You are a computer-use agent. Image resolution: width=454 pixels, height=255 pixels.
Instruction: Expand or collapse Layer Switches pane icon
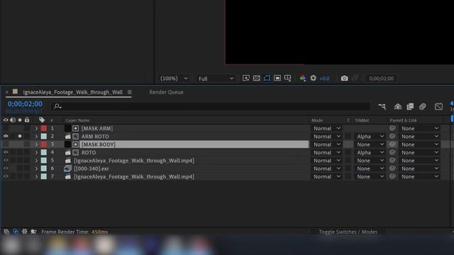click(x=6, y=232)
